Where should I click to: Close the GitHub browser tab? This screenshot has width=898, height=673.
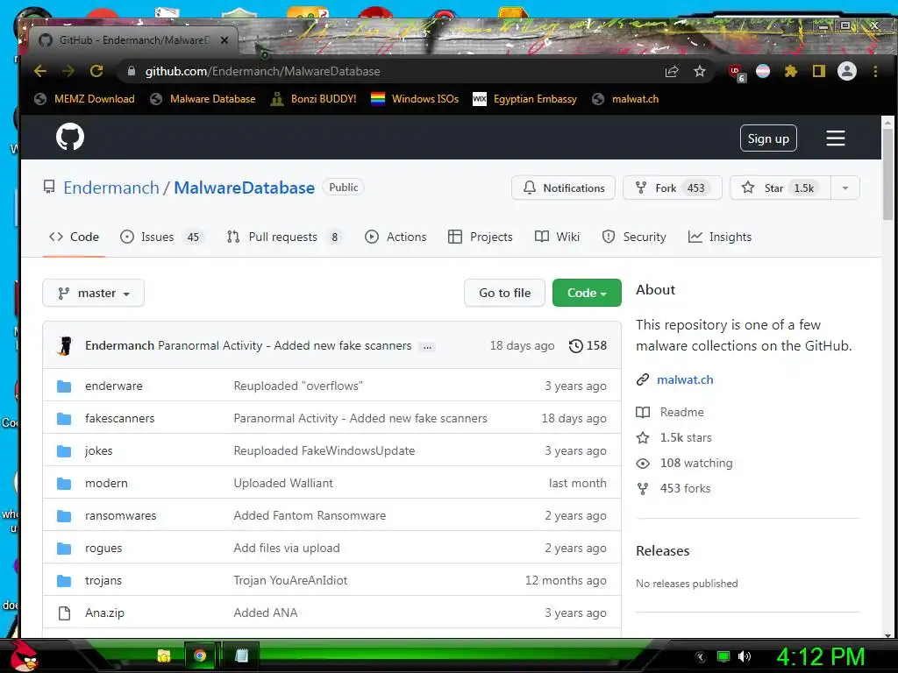pos(224,40)
